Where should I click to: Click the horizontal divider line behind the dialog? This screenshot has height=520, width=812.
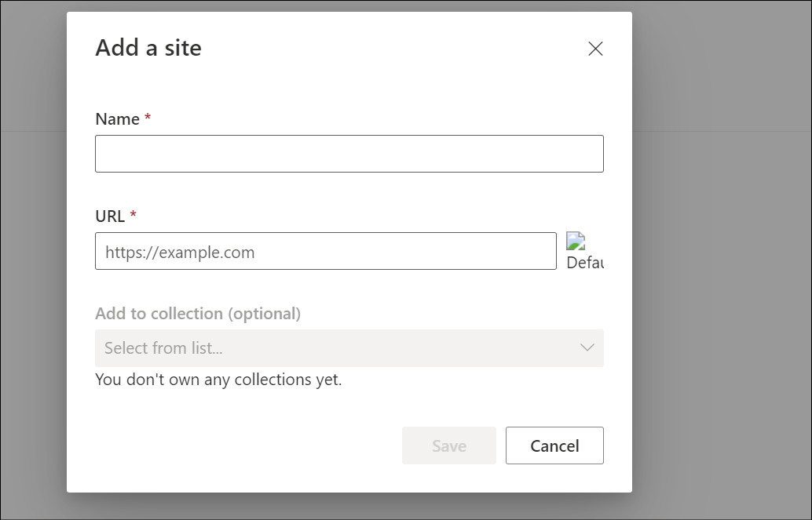click(722, 131)
